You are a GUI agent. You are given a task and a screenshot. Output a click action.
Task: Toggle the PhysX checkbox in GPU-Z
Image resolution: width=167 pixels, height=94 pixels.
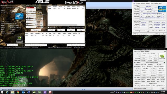[x=152, y=86]
